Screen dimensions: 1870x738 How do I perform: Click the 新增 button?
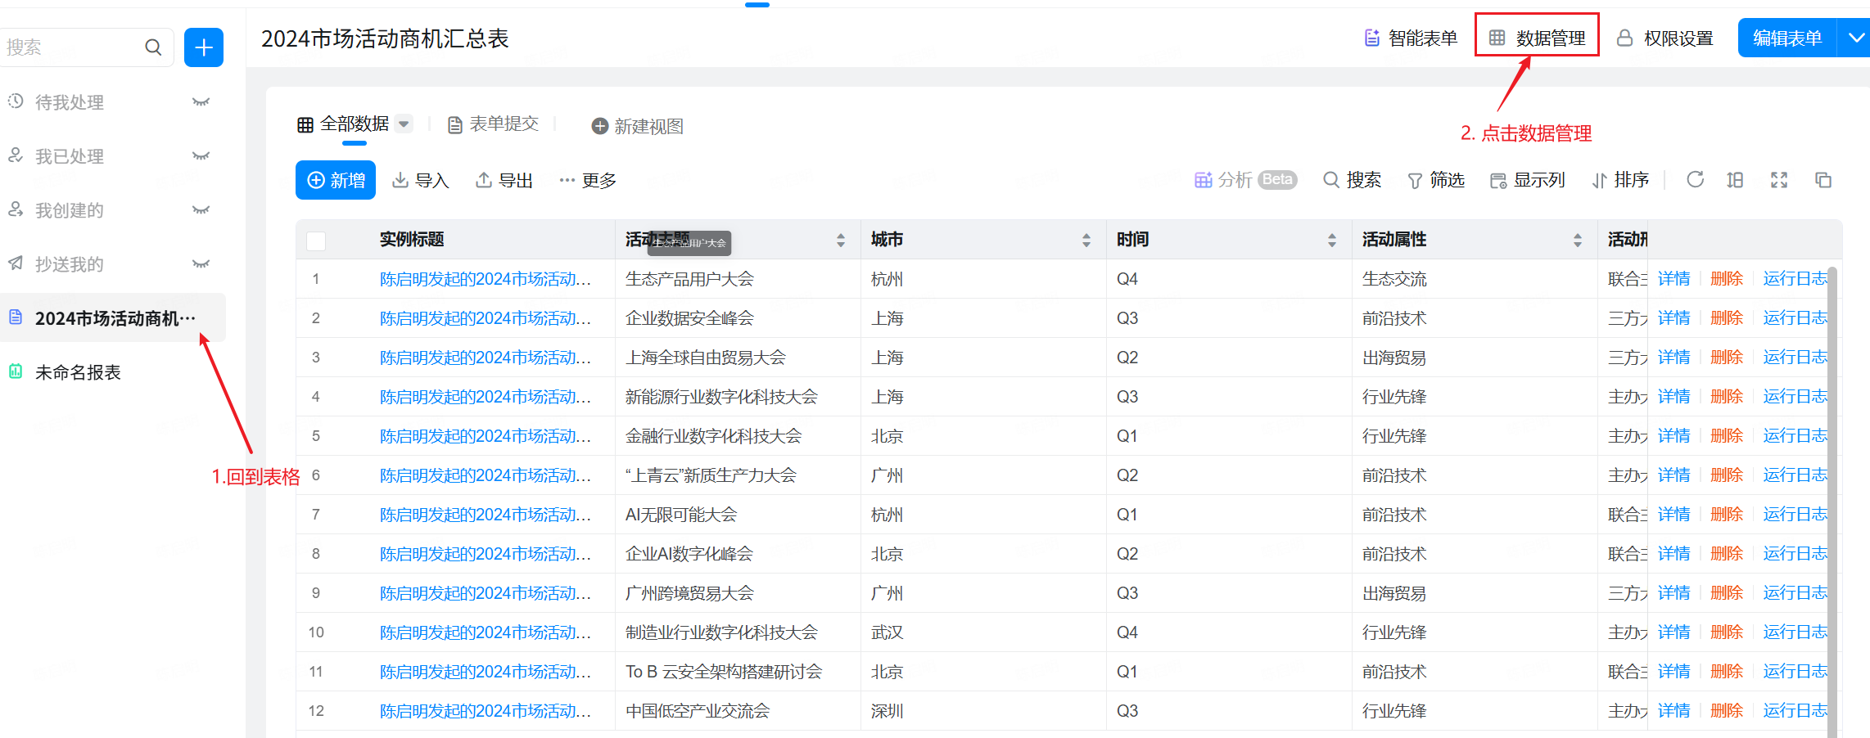(x=336, y=180)
